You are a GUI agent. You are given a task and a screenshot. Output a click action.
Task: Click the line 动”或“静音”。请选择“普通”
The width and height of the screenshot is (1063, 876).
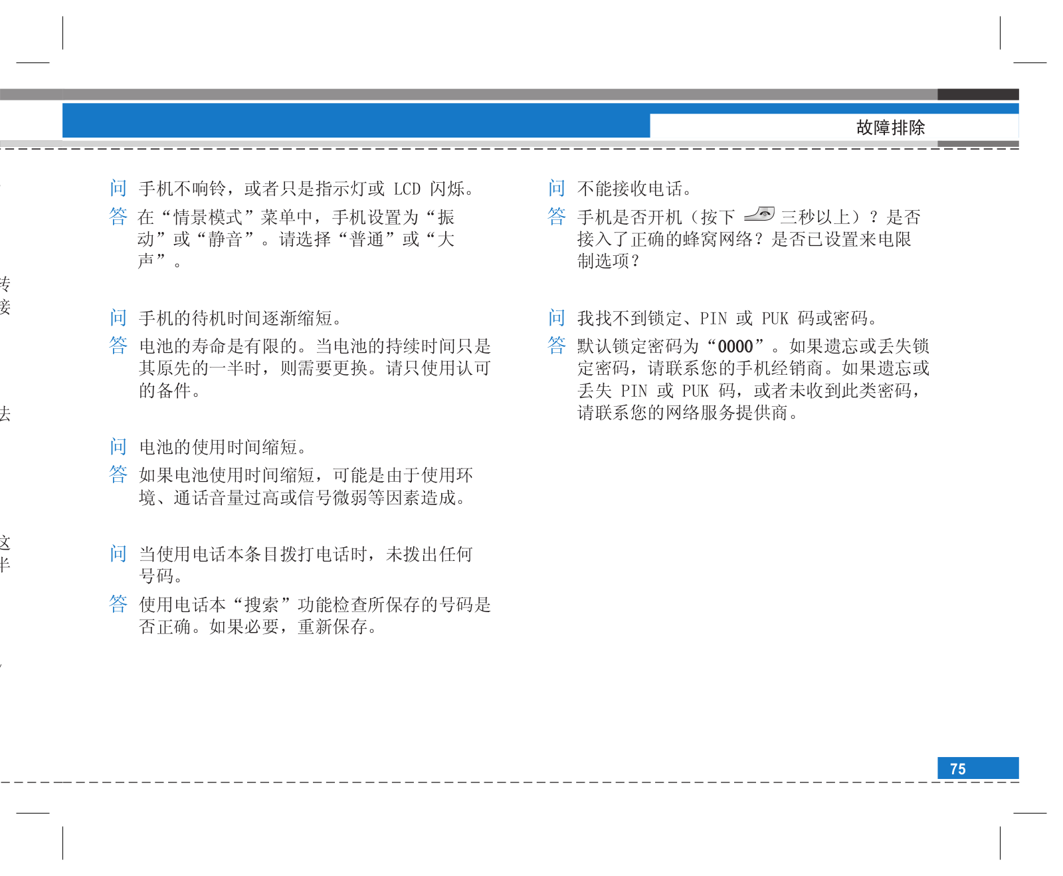[x=296, y=239]
